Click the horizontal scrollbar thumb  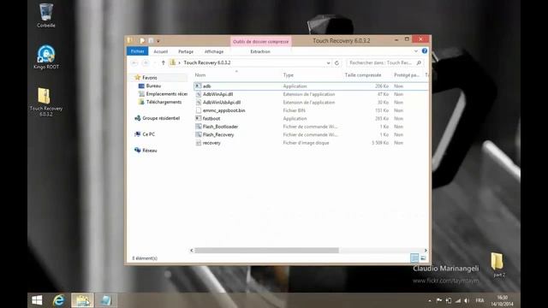[266, 250]
